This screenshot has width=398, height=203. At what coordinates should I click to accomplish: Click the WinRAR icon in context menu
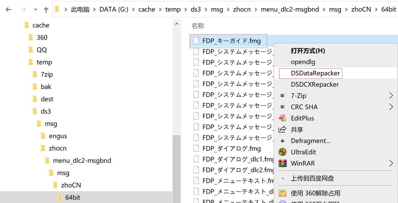coord(282,163)
